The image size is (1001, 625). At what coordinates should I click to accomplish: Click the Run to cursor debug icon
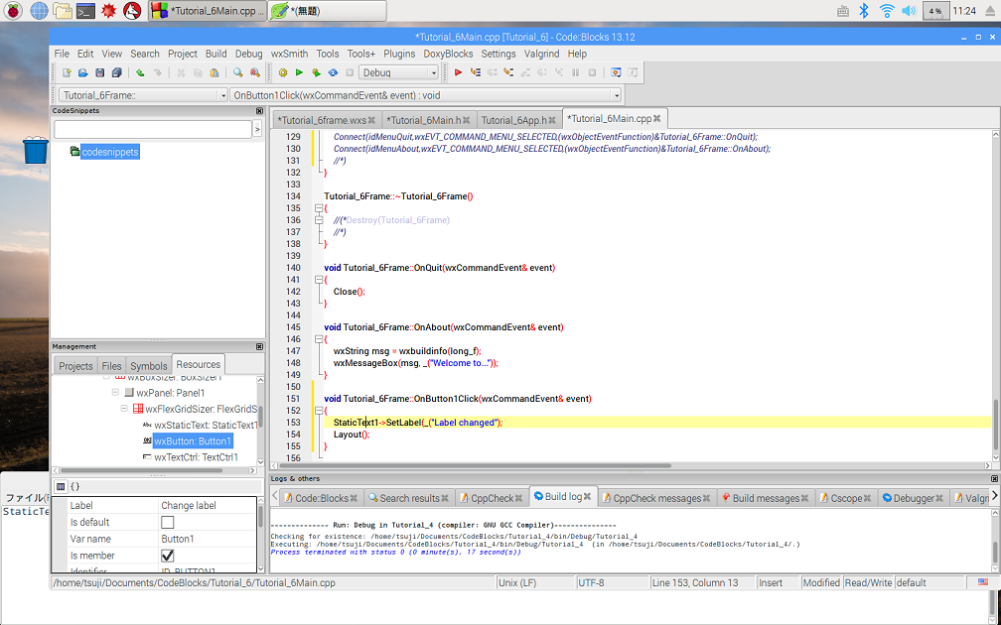475,72
